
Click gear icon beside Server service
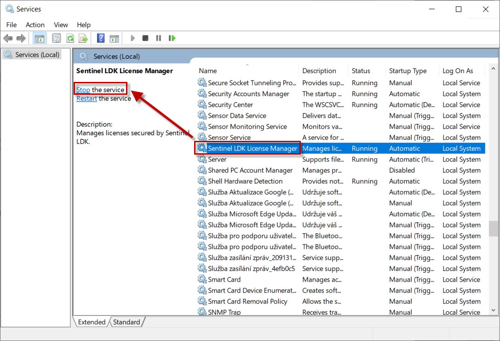[202, 159]
